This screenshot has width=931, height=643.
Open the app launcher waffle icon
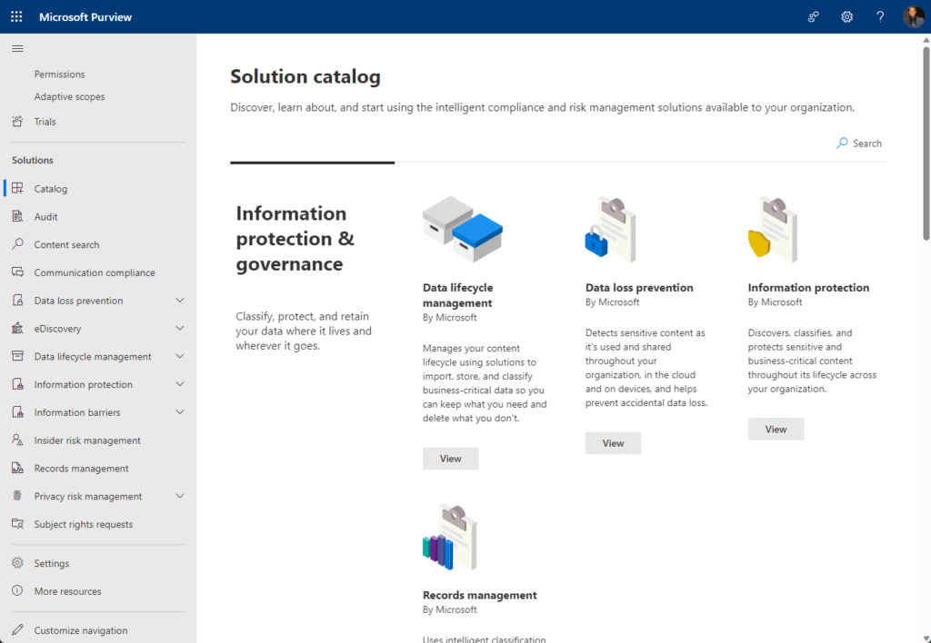click(16, 16)
